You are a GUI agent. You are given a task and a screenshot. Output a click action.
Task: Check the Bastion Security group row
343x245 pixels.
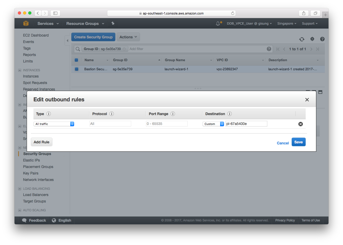76,69
